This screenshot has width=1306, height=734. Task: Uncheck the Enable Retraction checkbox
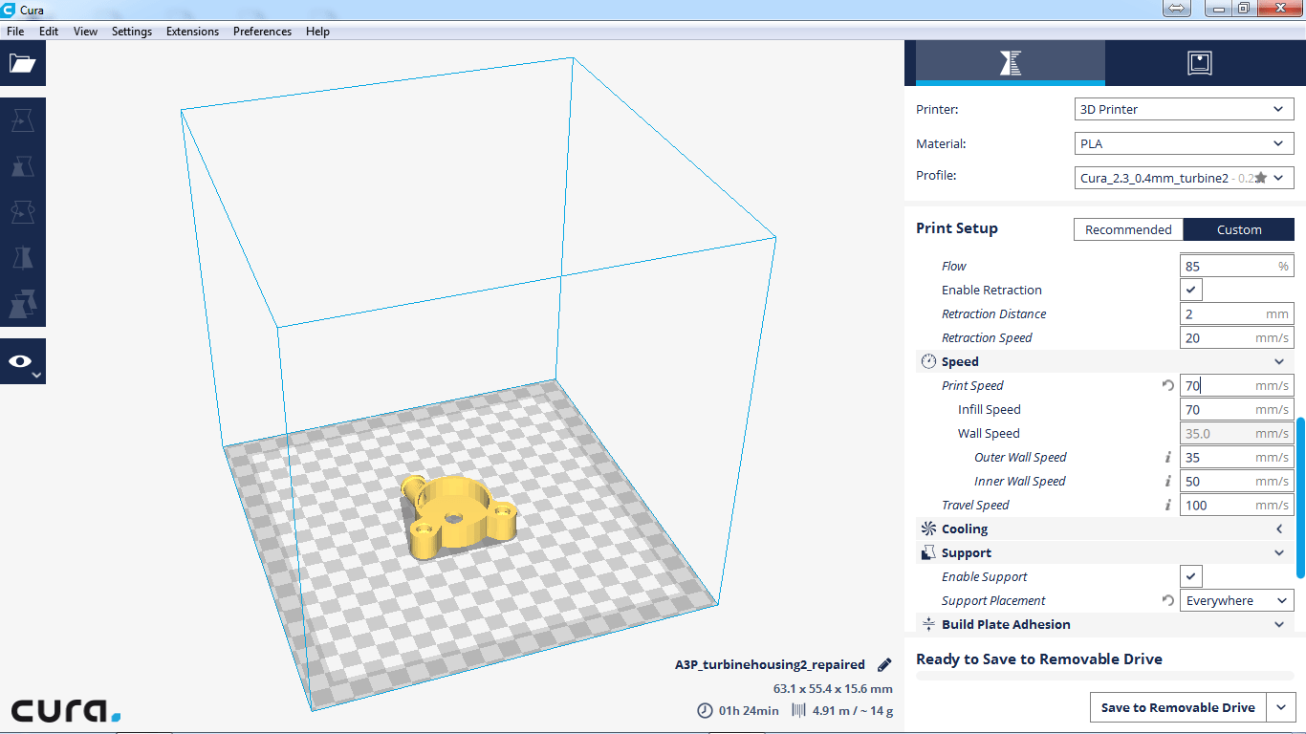click(1191, 291)
